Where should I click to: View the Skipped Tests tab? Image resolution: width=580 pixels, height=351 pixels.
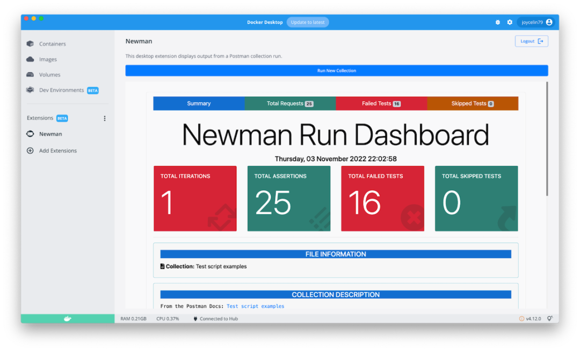473,103
